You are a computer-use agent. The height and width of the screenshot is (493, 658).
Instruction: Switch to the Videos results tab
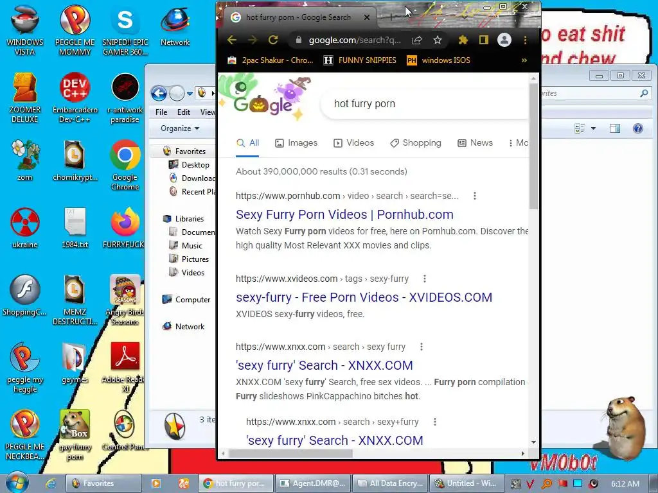[353, 143]
